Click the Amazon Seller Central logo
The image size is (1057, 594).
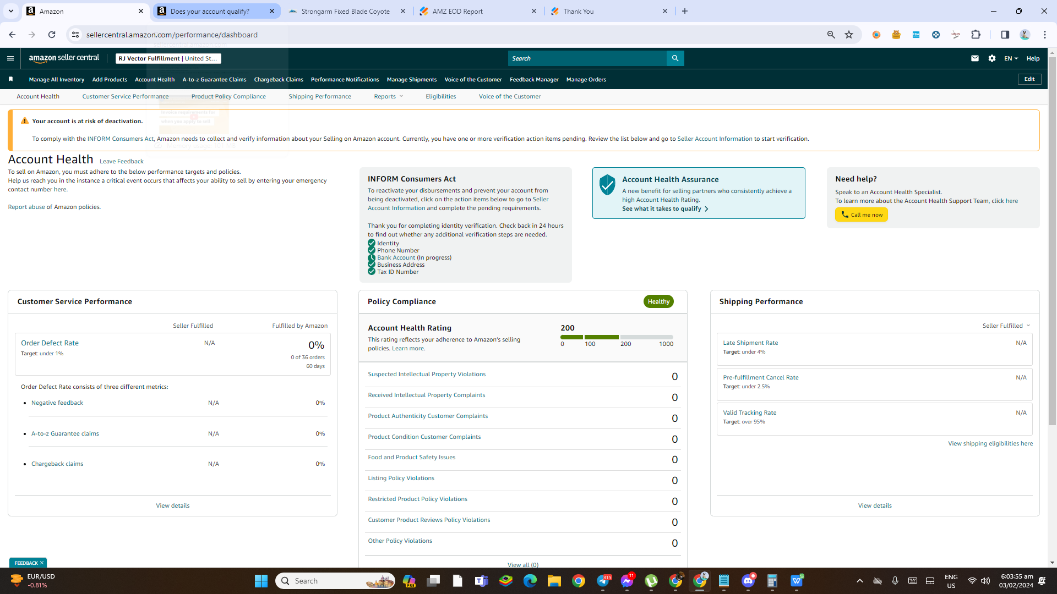coord(64,58)
